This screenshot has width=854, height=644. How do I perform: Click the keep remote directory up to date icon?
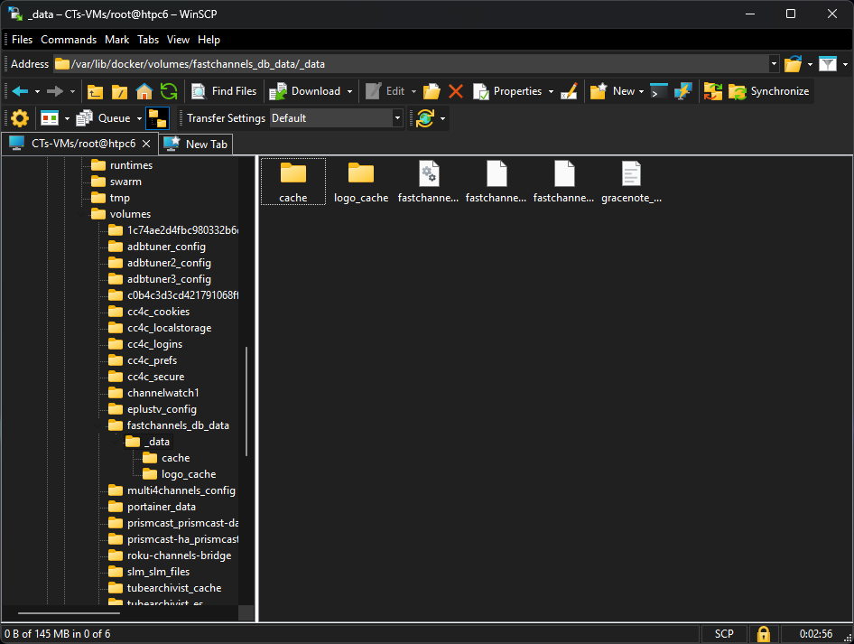point(425,118)
